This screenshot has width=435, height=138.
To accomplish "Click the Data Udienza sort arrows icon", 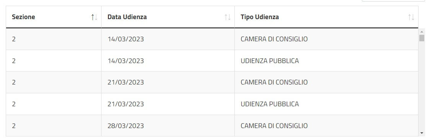I will pos(227,17).
